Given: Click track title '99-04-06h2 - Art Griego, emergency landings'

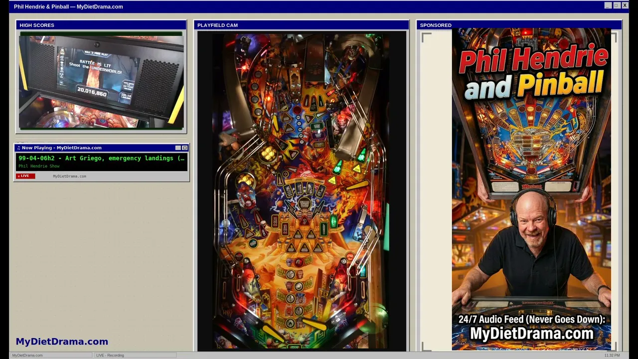Looking at the screenshot, I should tap(102, 158).
